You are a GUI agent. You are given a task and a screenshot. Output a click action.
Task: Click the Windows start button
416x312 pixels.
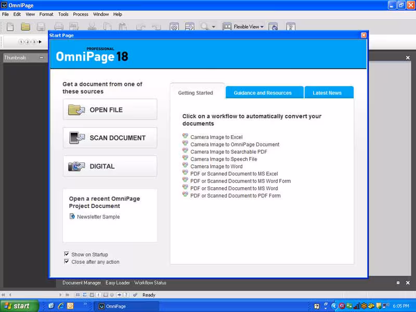click(19, 306)
